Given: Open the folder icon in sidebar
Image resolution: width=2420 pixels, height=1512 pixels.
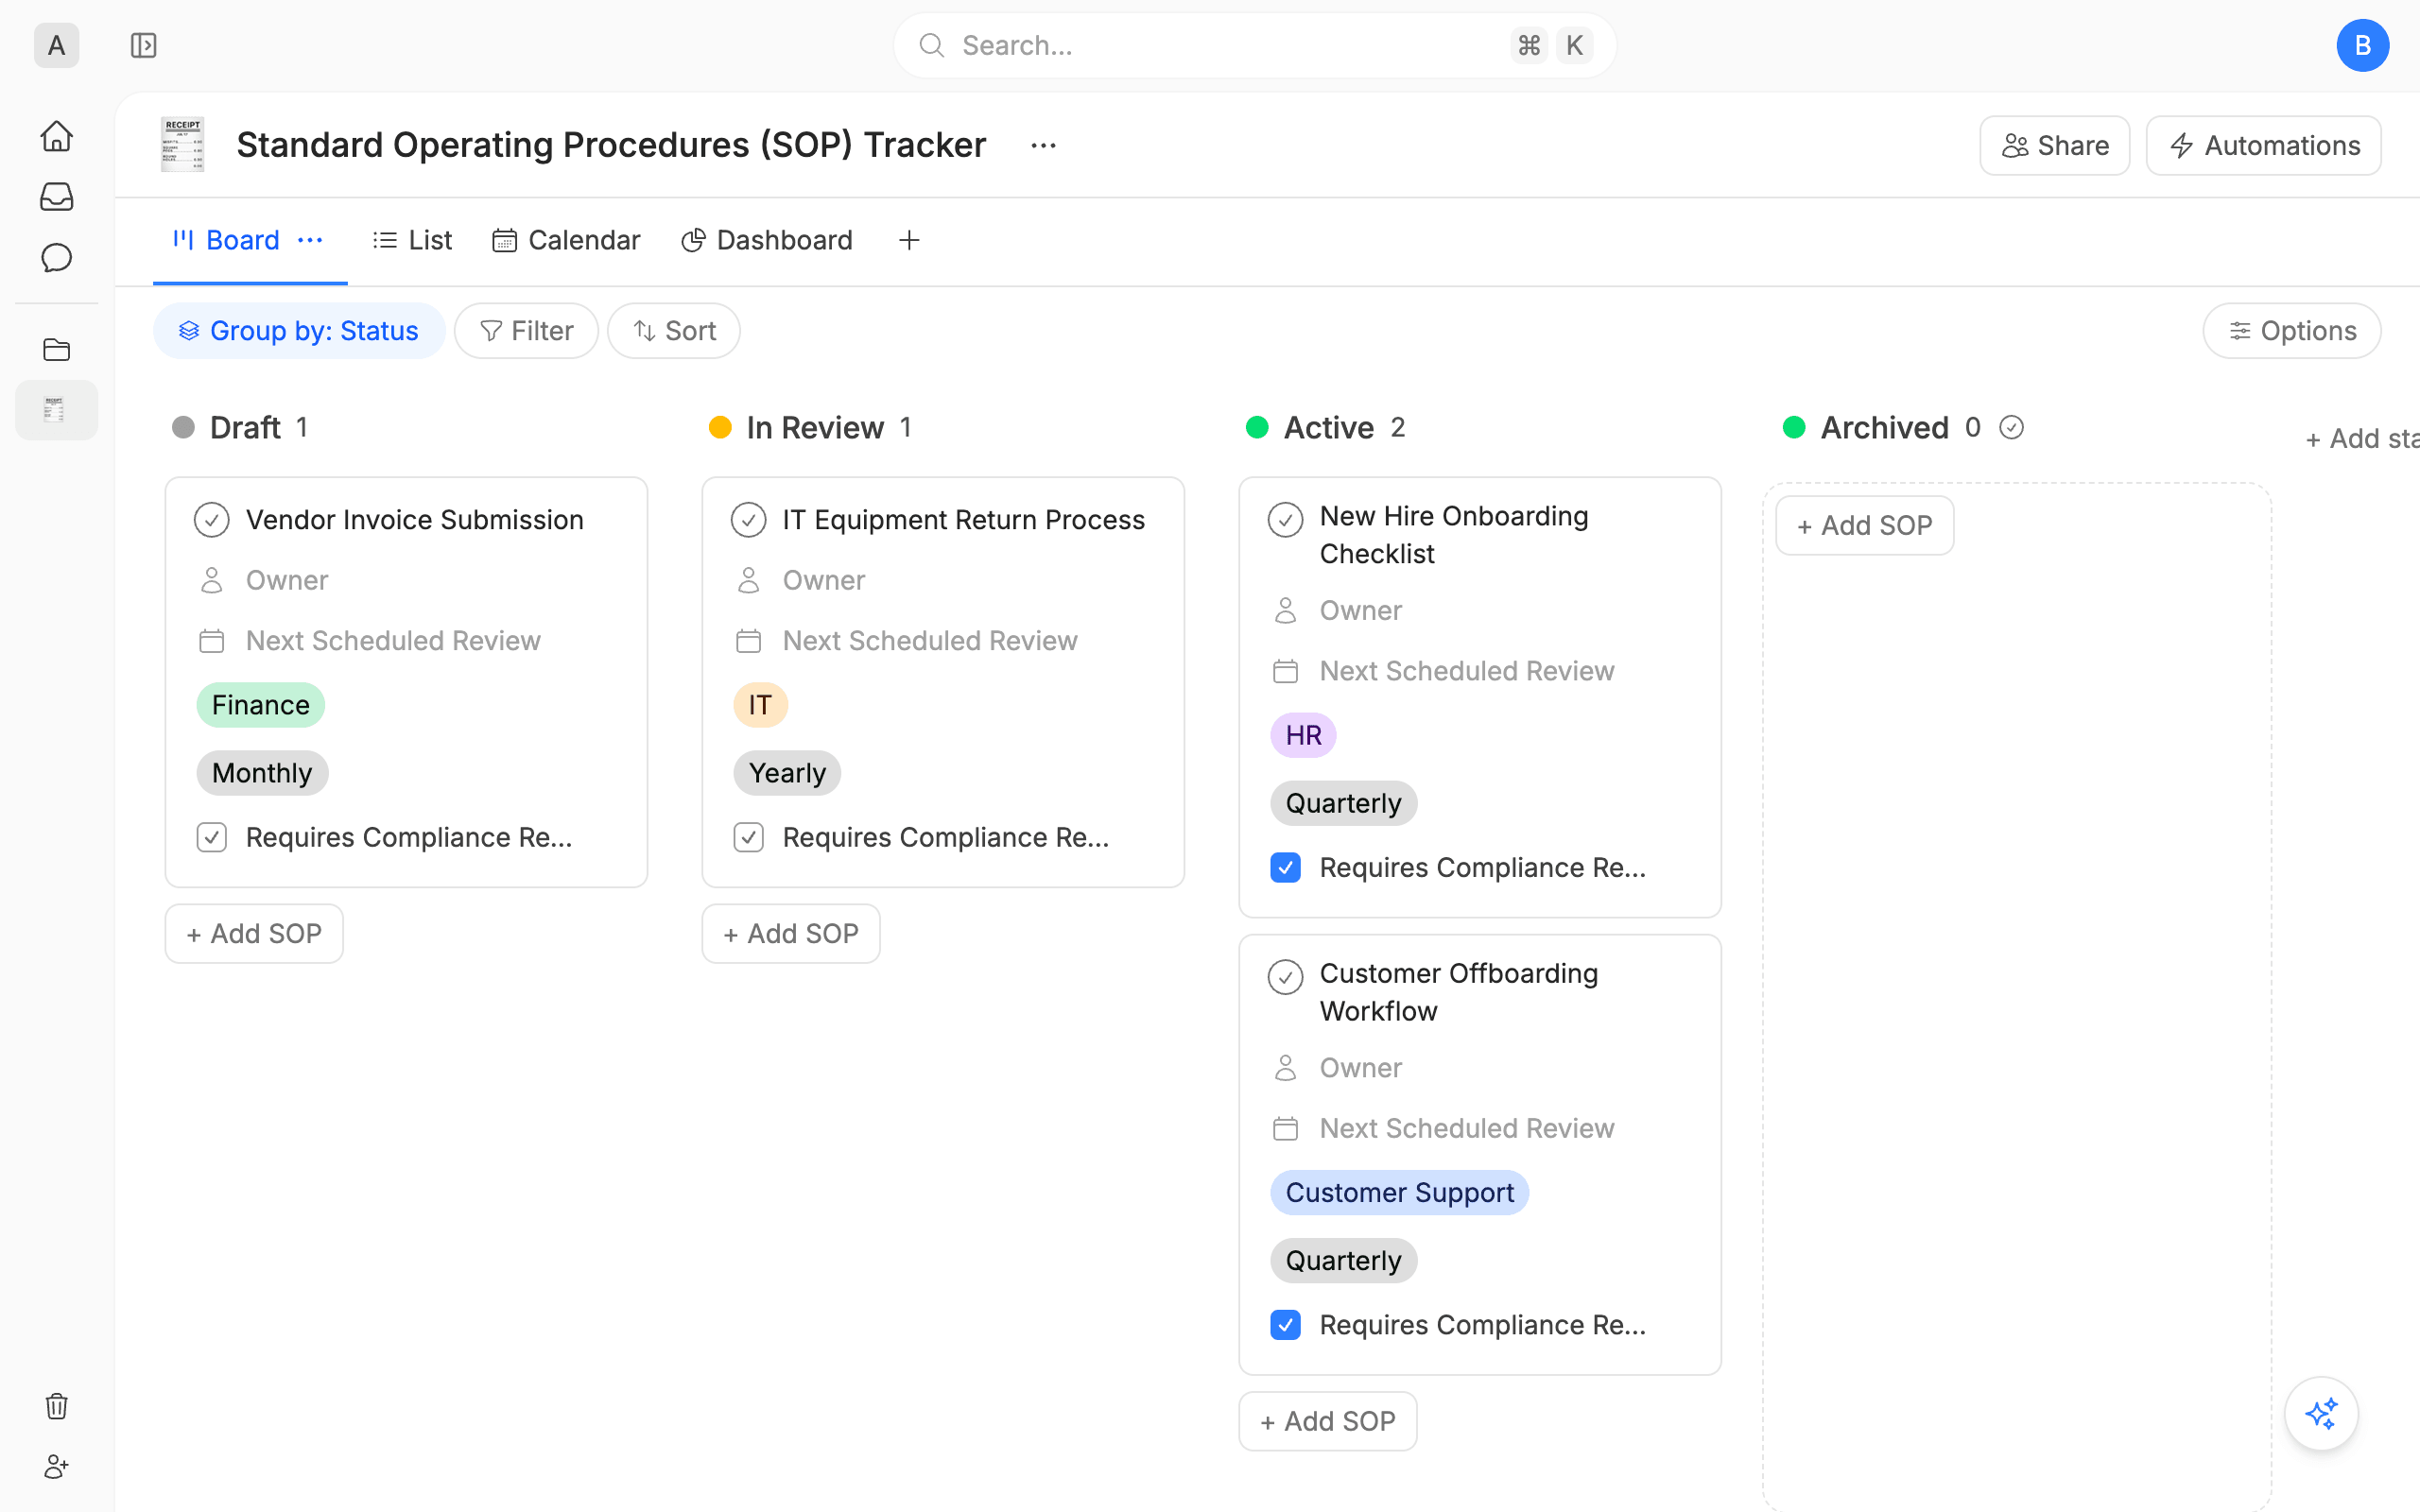Looking at the screenshot, I should [x=56, y=349].
